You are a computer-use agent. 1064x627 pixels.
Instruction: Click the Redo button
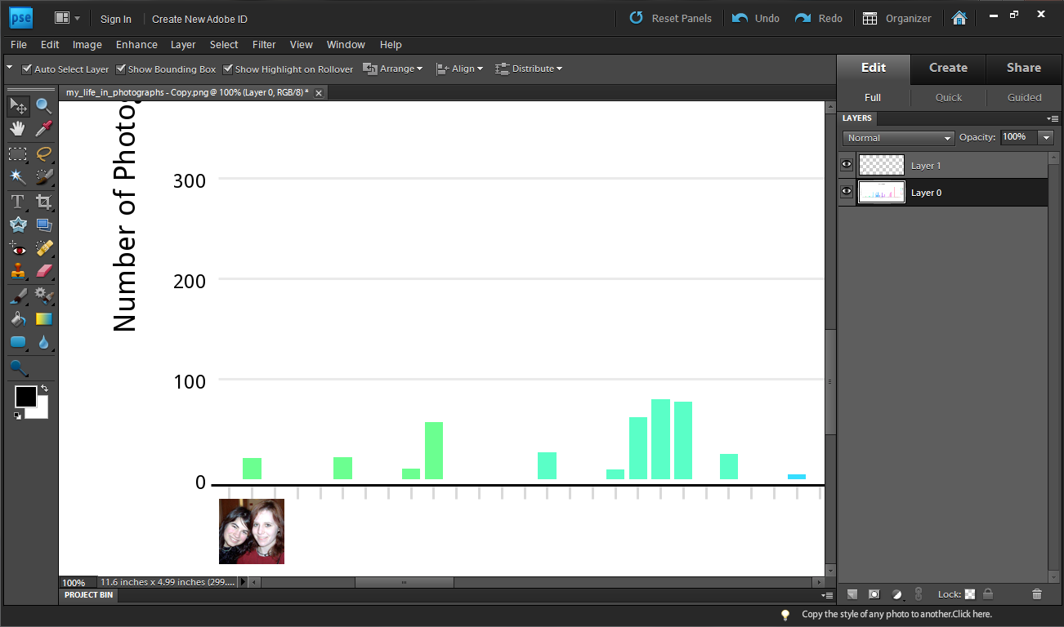point(819,18)
